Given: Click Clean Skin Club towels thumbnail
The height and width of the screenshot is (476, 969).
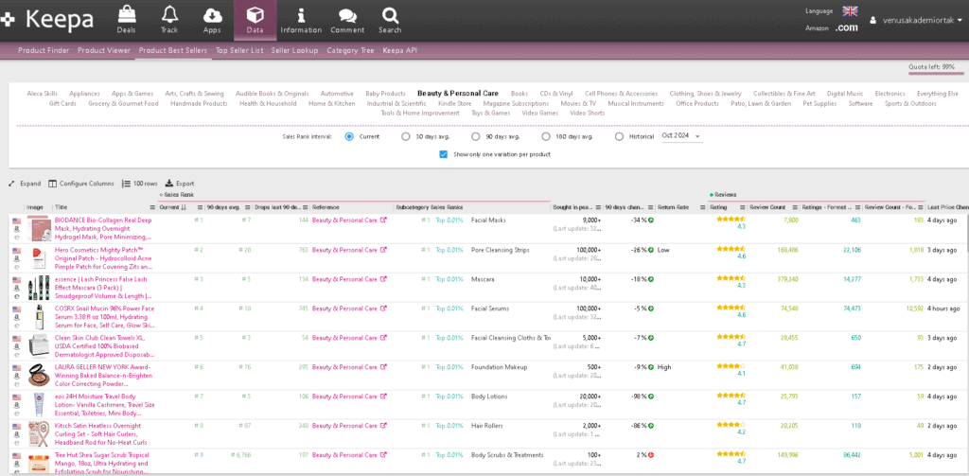Looking at the screenshot, I should 38,346.
